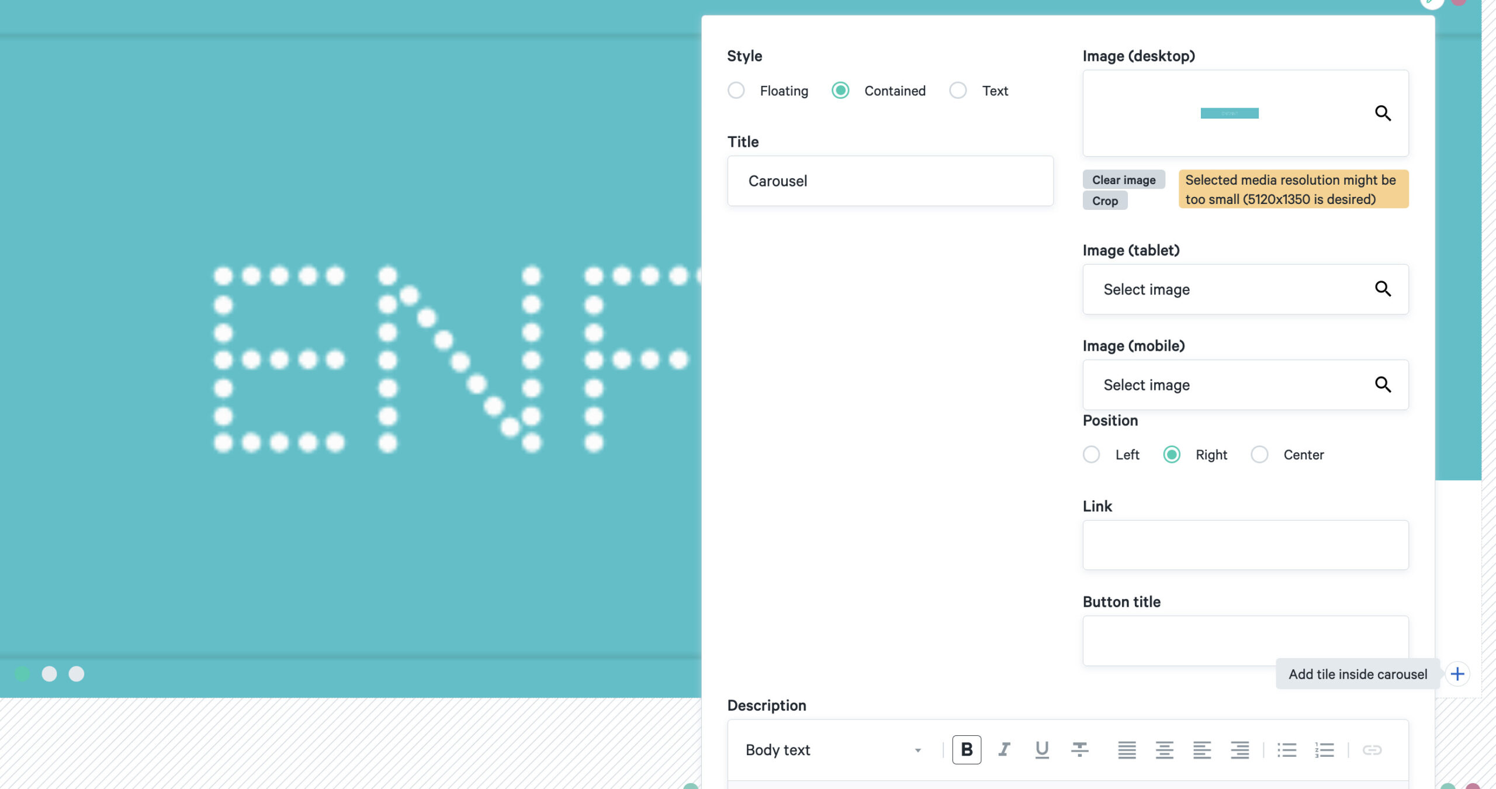Viewport: 1496px width, 789px height.
Task: Select the Text style radio button
Action: 958,90
